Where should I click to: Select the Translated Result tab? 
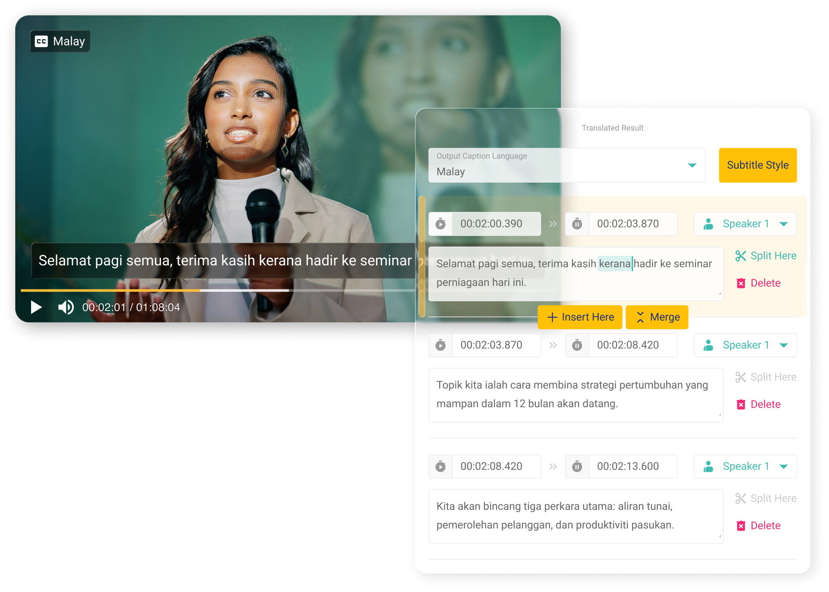[612, 128]
